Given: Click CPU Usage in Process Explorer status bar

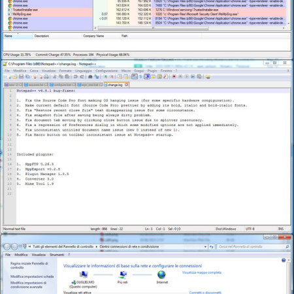Looking at the screenshot, I should pos(17,55).
